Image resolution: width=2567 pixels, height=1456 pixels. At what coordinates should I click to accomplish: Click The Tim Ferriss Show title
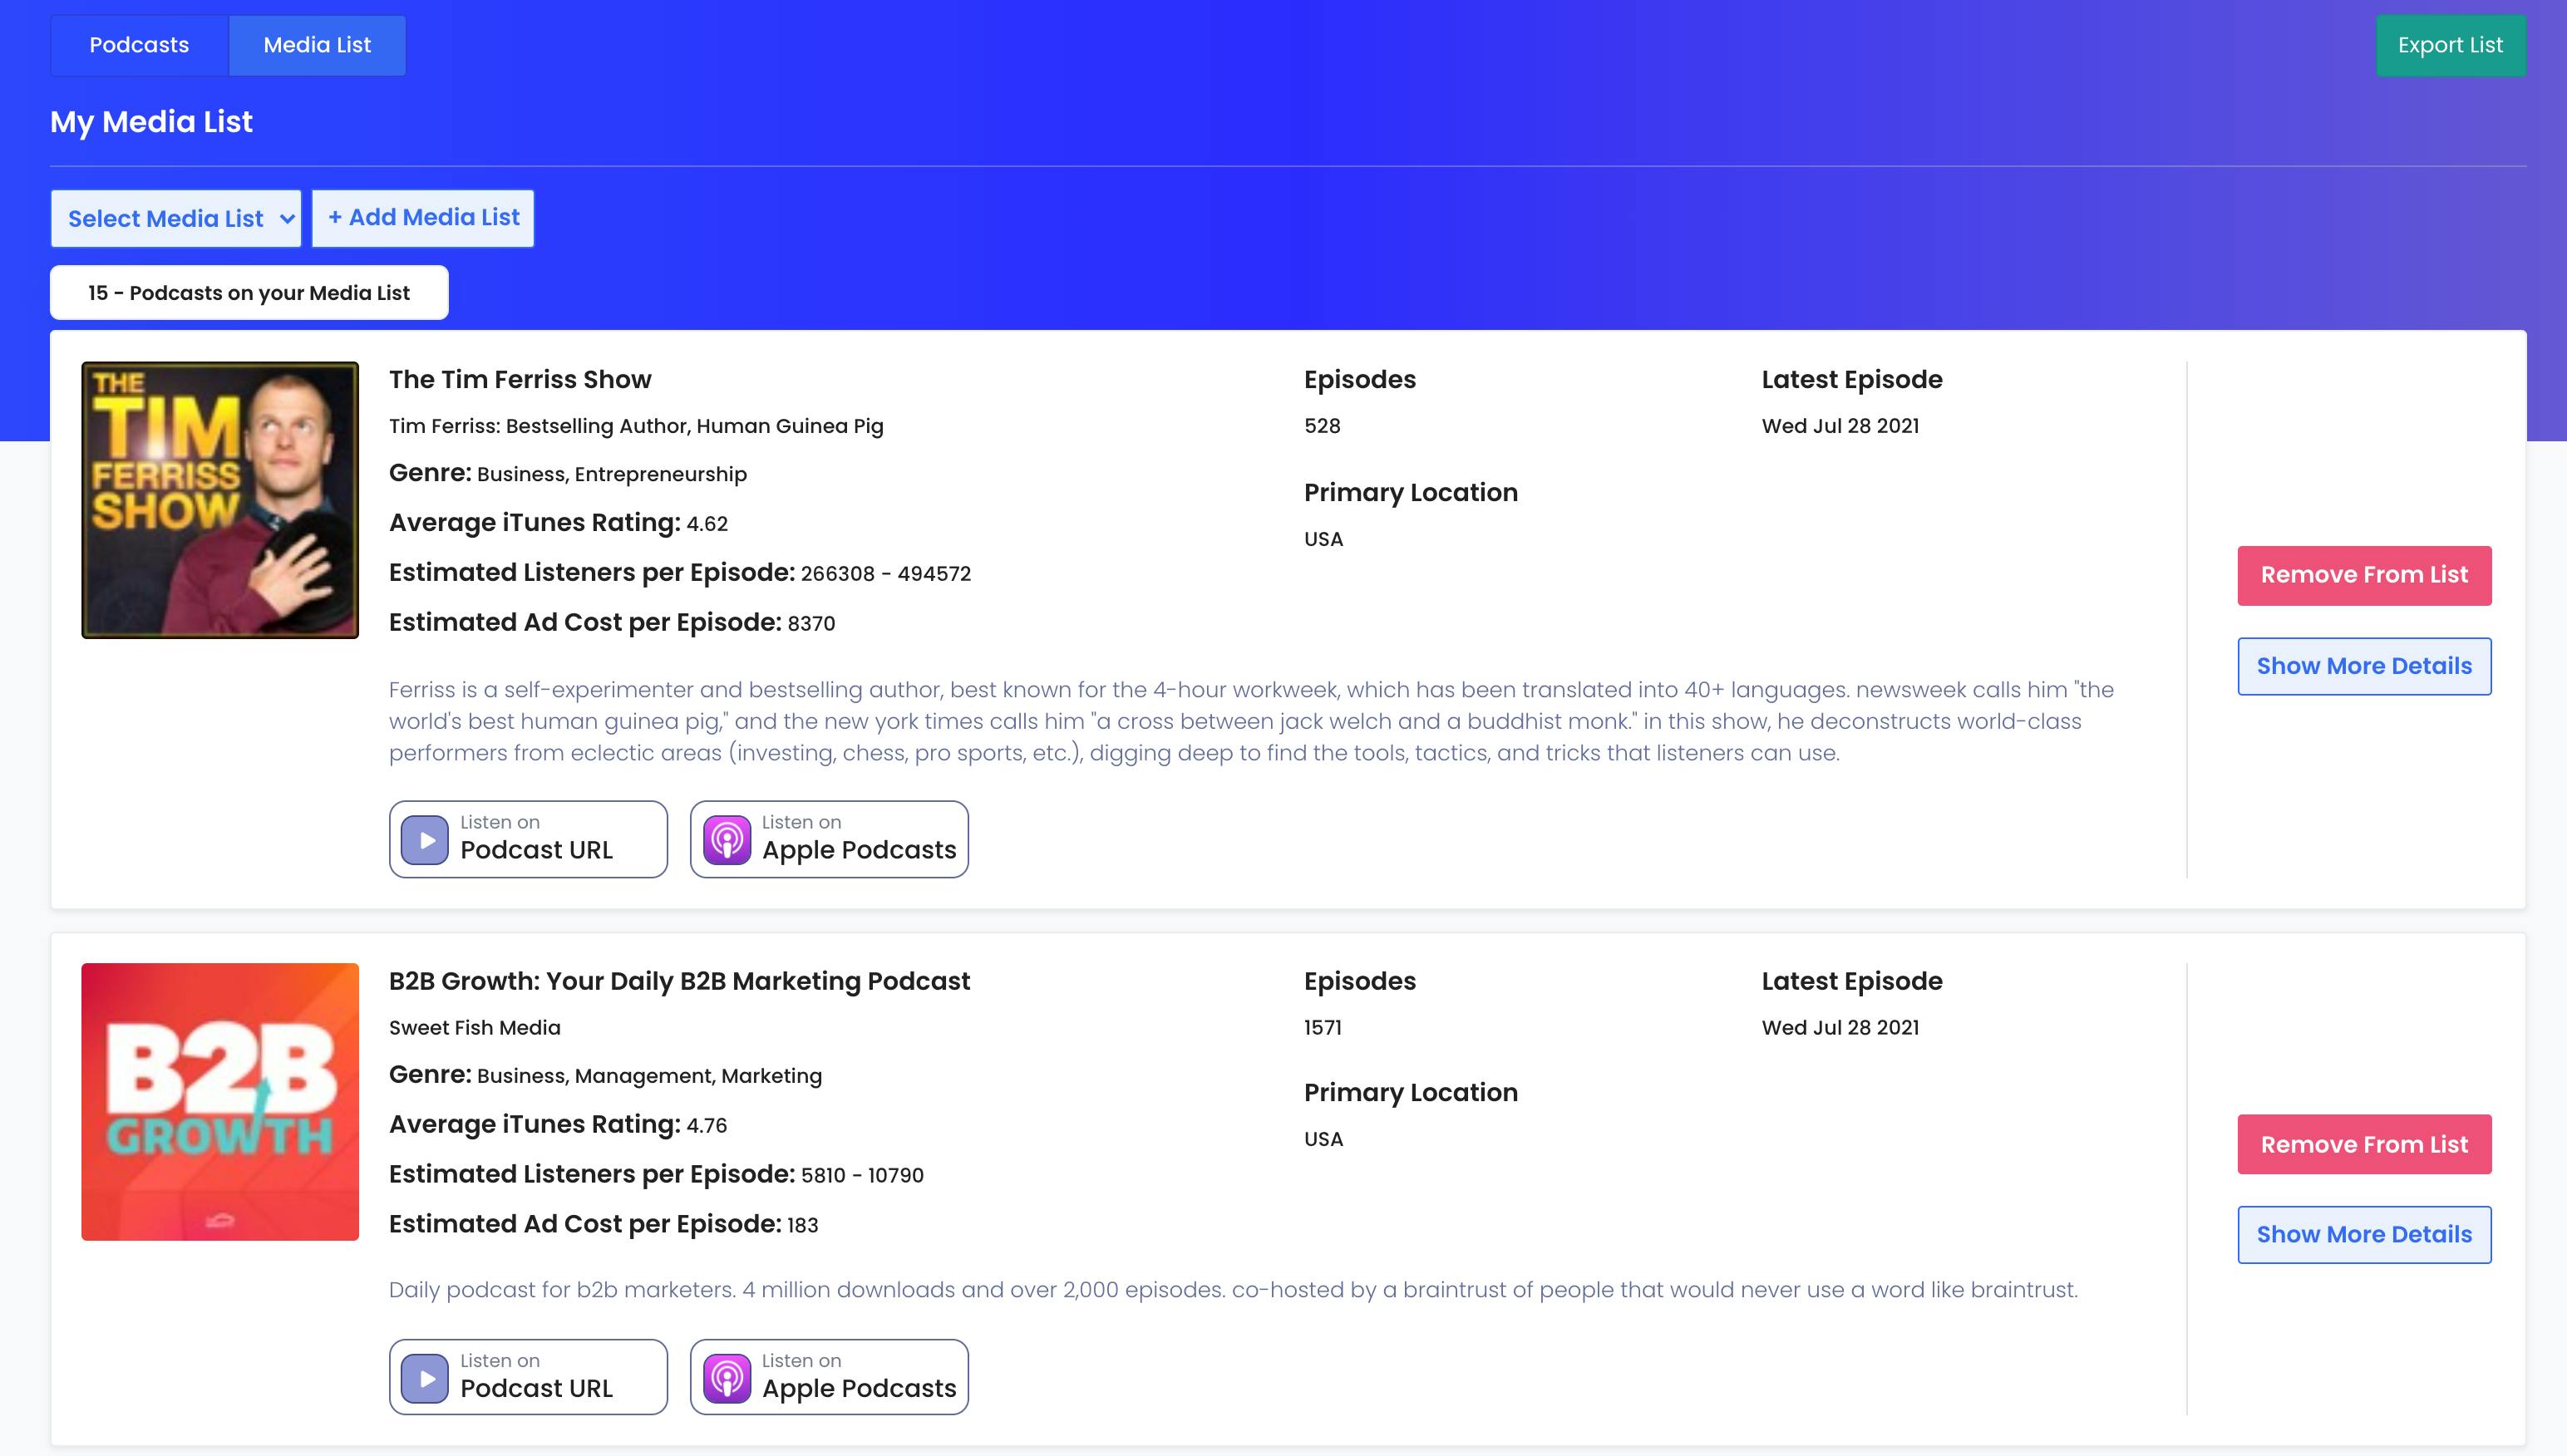[x=520, y=380]
